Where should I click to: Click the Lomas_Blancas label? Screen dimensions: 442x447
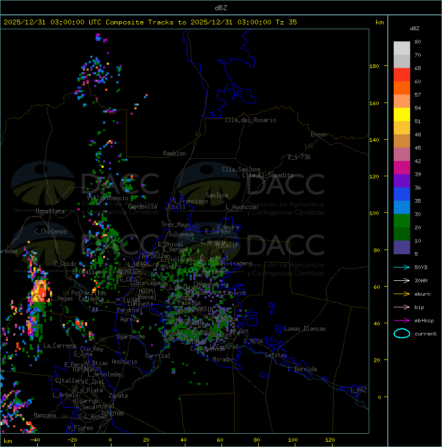click(305, 329)
